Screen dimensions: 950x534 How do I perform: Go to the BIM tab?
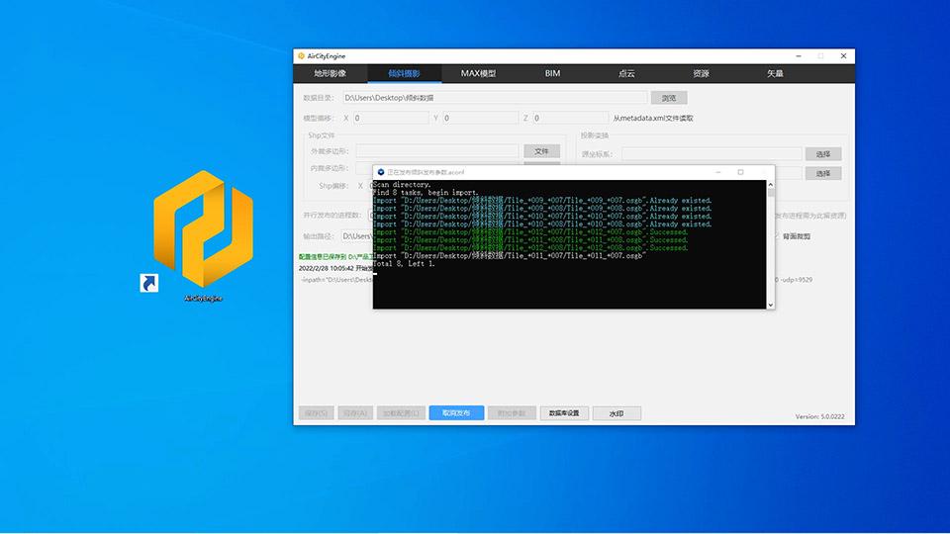point(552,73)
